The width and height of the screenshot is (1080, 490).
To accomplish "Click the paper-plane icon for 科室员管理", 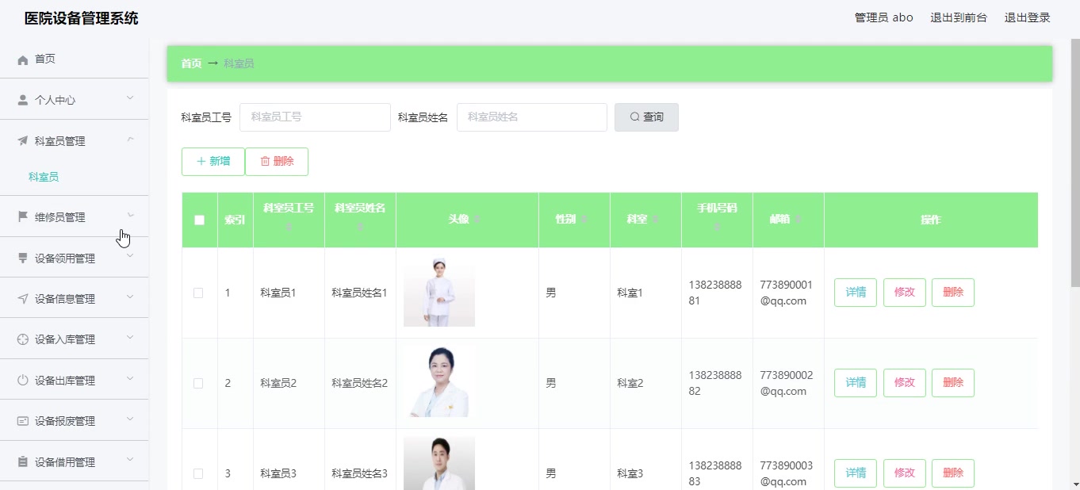I will point(23,141).
